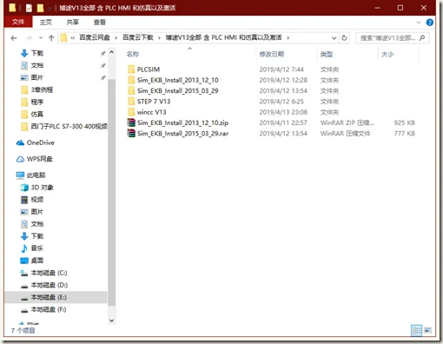
Task: Expand the ribbon with chevron
Action: click(419, 23)
